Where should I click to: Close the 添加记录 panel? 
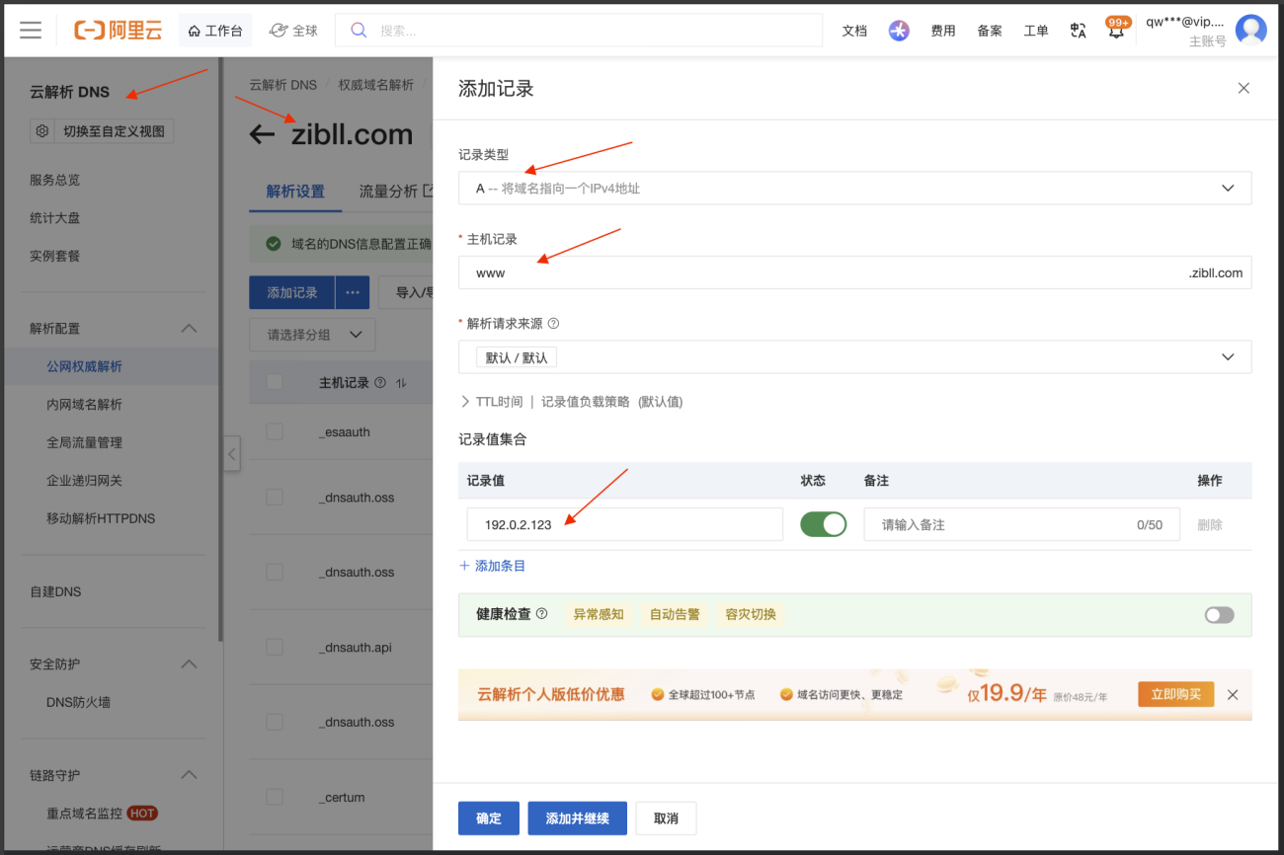click(1244, 88)
